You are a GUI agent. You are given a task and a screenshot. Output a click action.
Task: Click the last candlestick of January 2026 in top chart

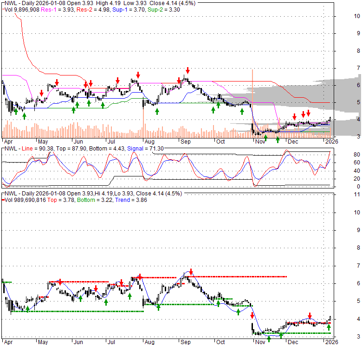click(330, 119)
